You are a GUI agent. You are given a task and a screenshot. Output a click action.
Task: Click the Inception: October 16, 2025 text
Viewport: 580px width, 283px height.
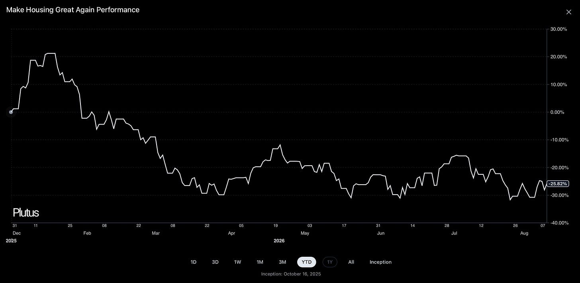coord(291,274)
